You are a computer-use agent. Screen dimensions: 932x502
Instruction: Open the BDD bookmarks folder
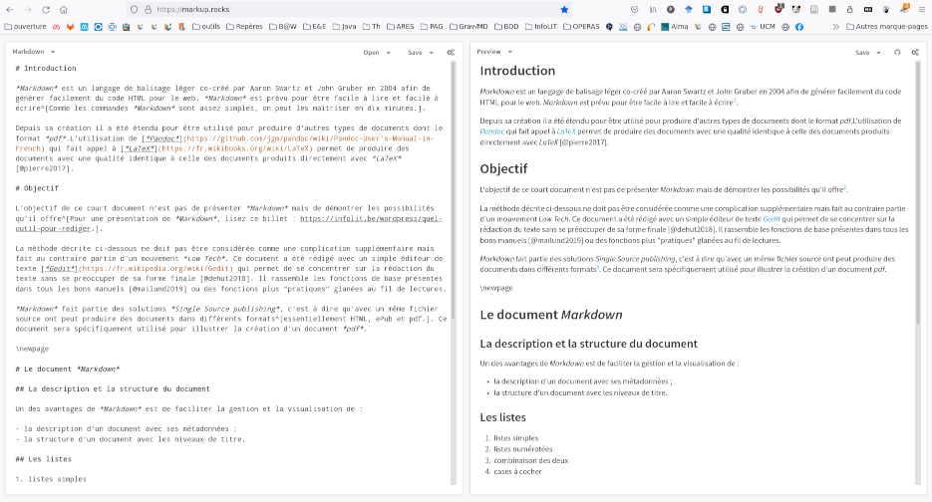tap(506, 27)
